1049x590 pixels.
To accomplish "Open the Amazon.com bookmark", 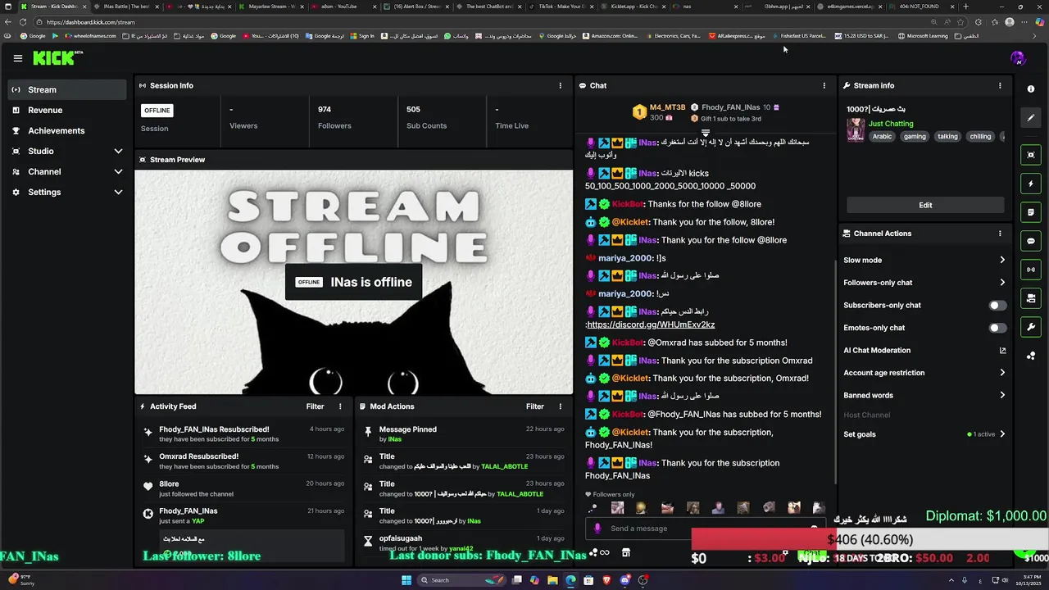I will click(x=611, y=36).
